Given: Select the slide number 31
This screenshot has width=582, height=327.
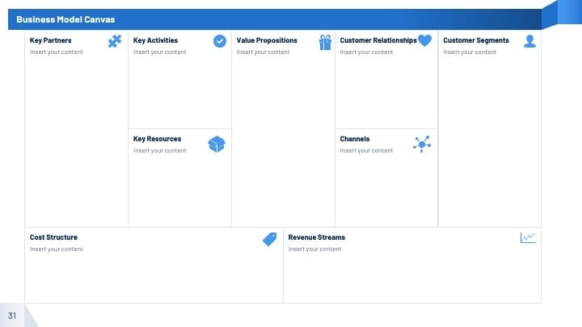Looking at the screenshot, I should [12, 316].
